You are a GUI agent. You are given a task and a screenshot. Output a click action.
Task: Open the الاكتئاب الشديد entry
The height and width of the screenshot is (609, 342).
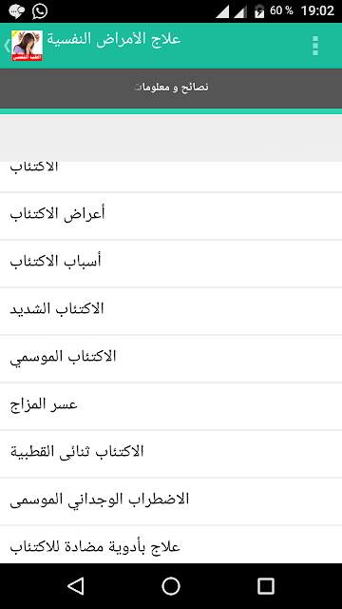coord(171,311)
